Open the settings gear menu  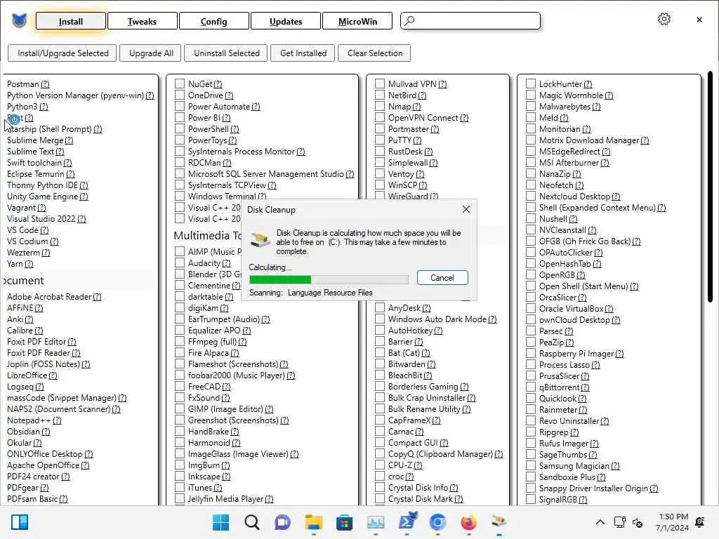(x=664, y=19)
